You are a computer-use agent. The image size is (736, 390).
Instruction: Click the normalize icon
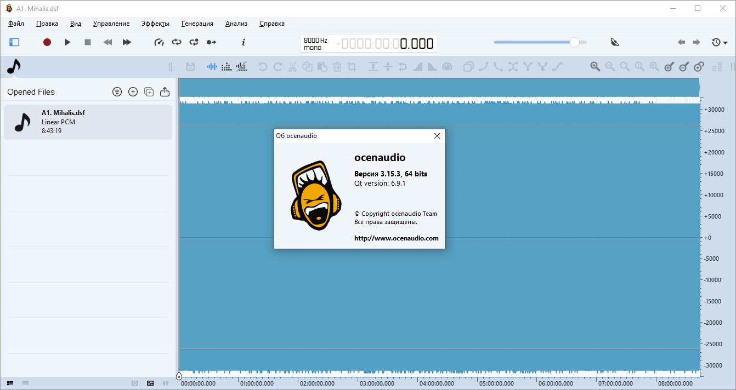click(373, 67)
